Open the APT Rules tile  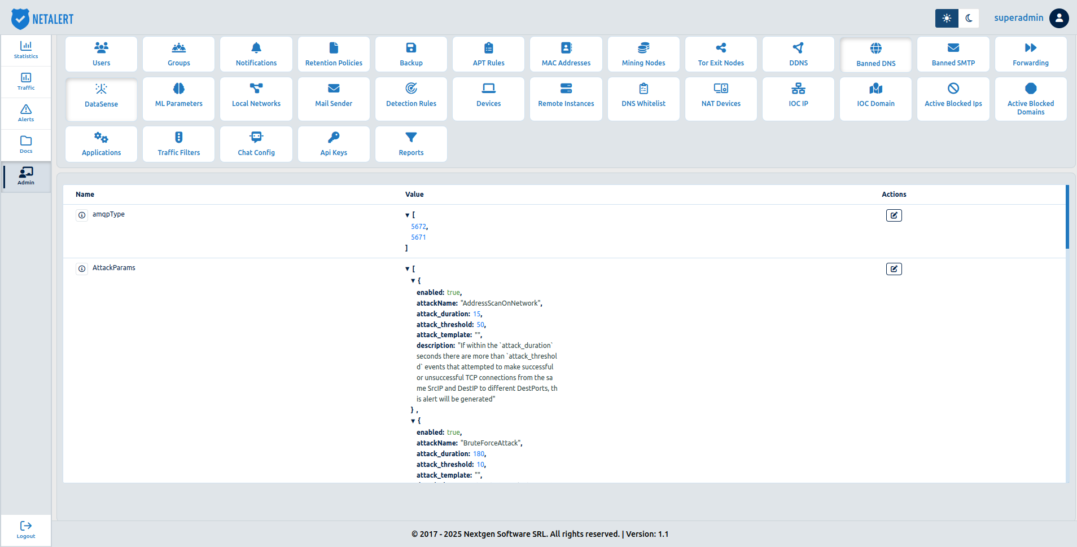click(x=488, y=54)
